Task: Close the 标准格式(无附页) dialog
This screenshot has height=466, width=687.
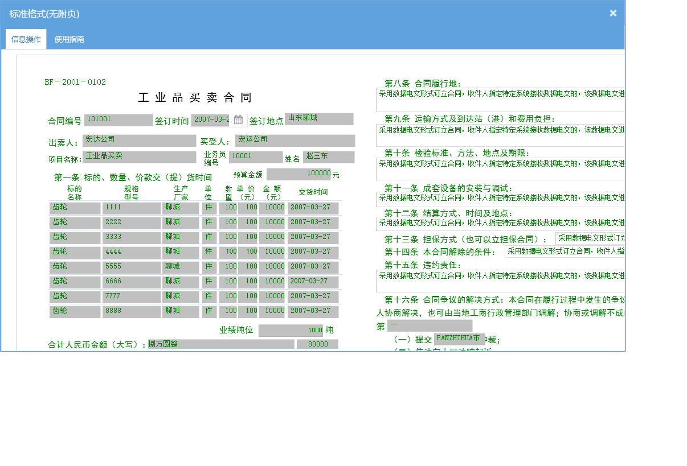Action: pyautogui.click(x=613, y=13)
